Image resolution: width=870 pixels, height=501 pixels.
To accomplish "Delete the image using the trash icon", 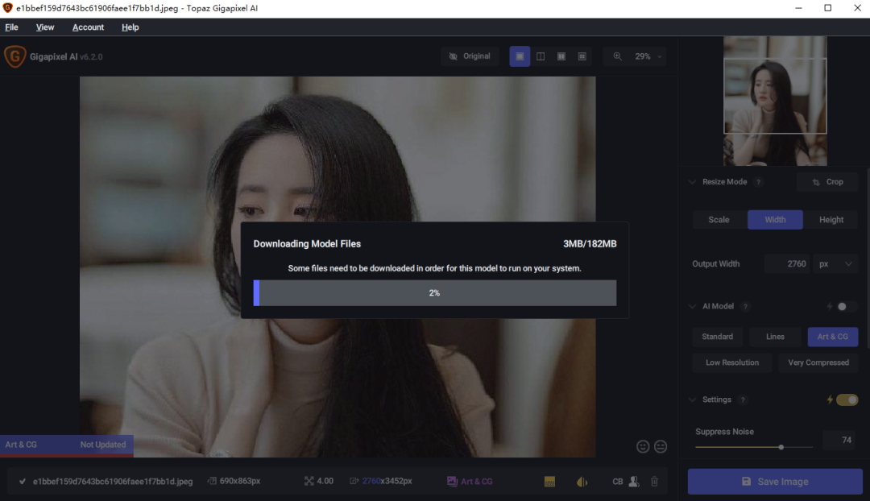I will (x=654, y=481).
